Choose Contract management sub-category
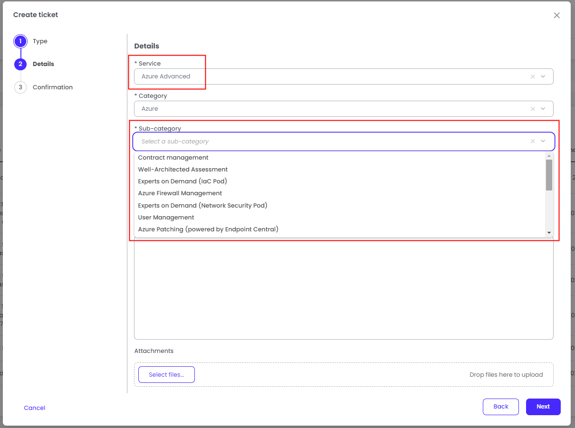Screen dimensions: 575x428 (340, 158)
